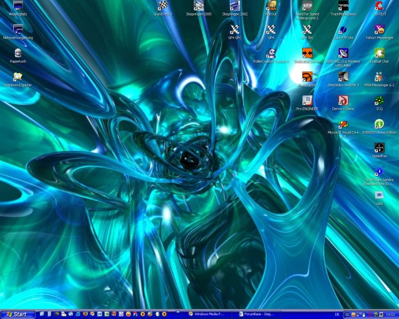
Task: Select IEEE 802.11g Wireless LAN Utility icon
Action: (x=343, y=58)
